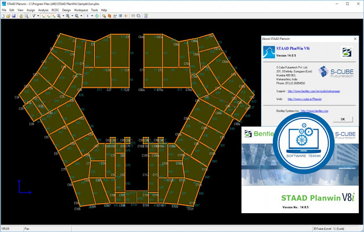
Task: Click the STAAD PlanWin V8i app icon in About dialog
Action: click(x=269, y=52)
